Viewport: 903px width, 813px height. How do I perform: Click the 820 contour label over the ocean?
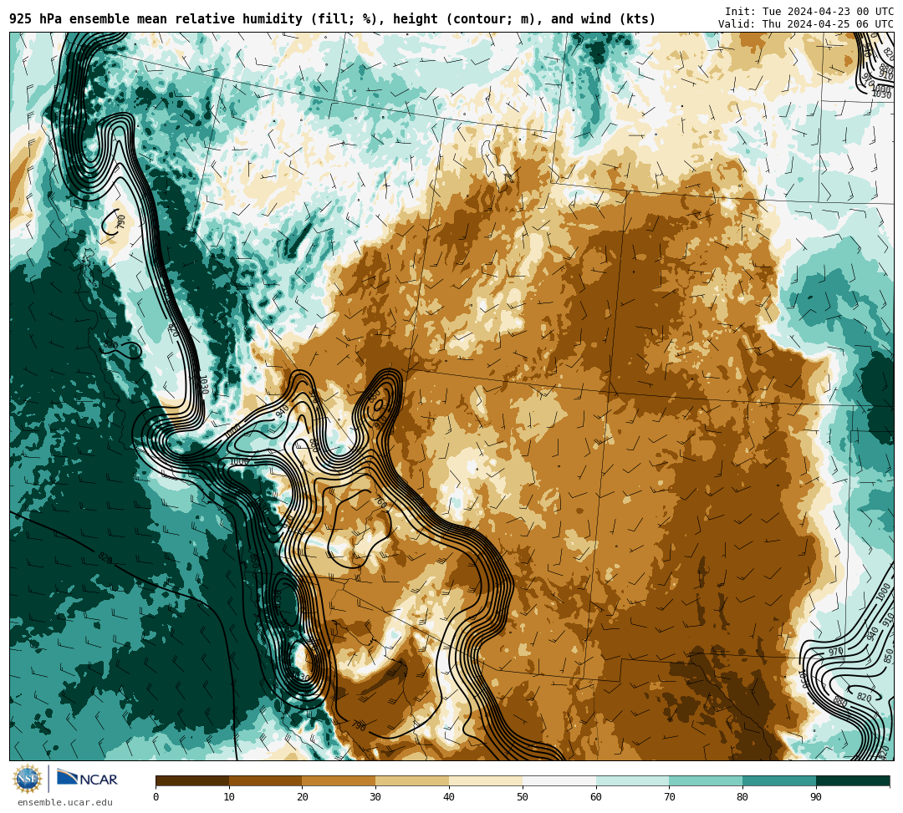tap(105, 557)
